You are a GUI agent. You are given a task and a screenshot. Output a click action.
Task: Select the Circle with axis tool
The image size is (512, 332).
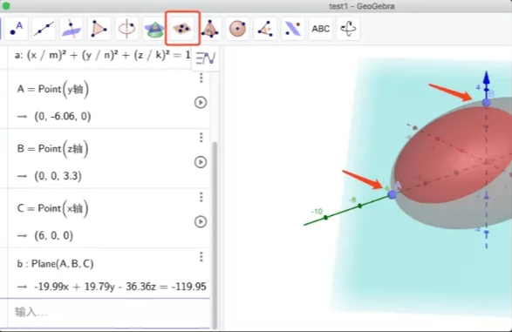(x=126, y=29)
